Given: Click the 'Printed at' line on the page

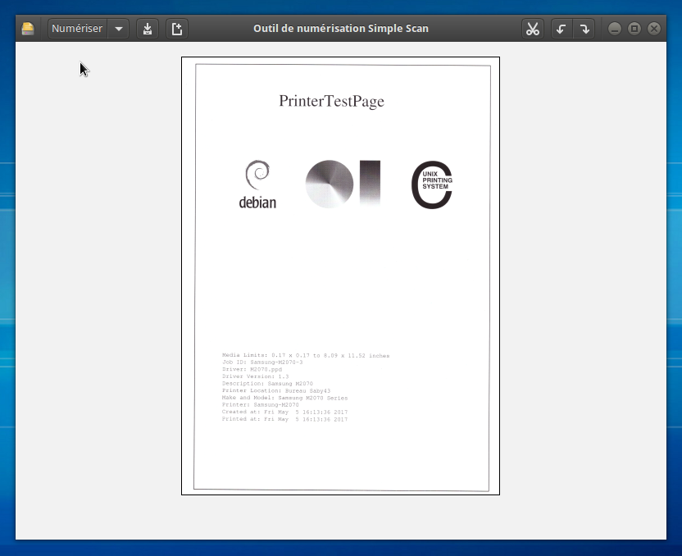Looking at the screenshot, I should (284, 419).
